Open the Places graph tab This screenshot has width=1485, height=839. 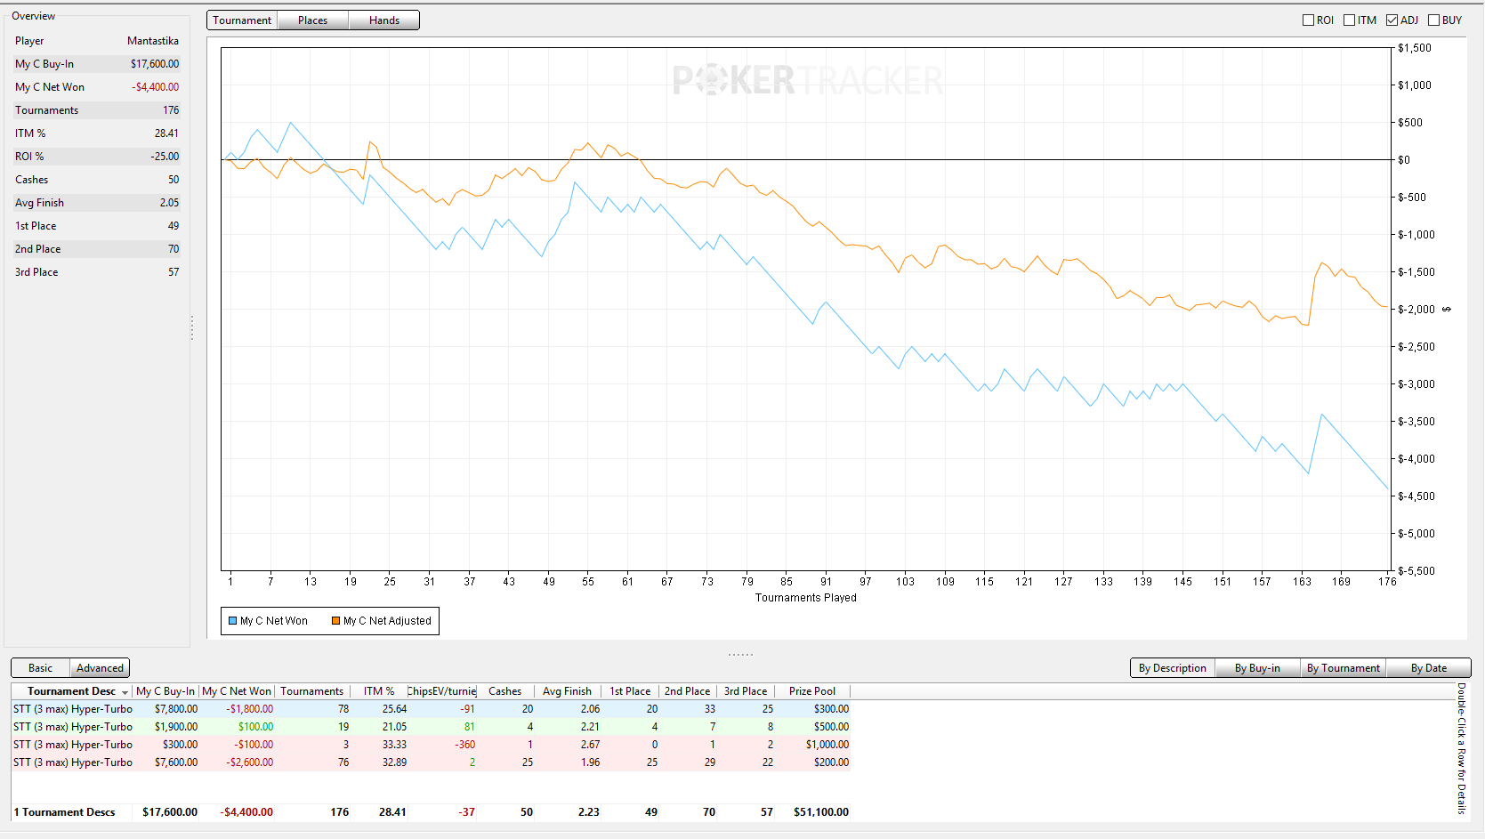[313, 20]
